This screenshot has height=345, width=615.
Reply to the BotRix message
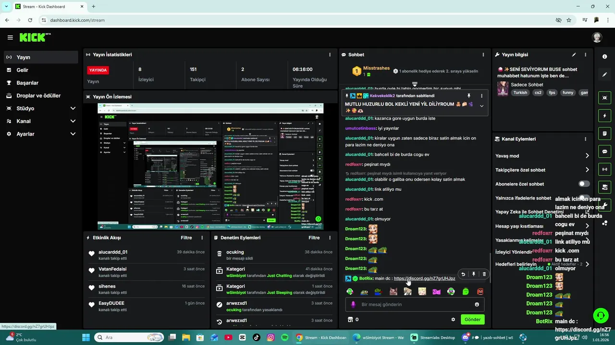(463, 274)
